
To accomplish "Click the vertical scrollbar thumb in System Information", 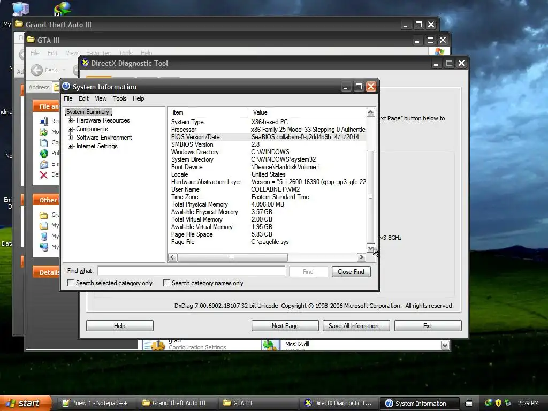I will tap(370, 196).
